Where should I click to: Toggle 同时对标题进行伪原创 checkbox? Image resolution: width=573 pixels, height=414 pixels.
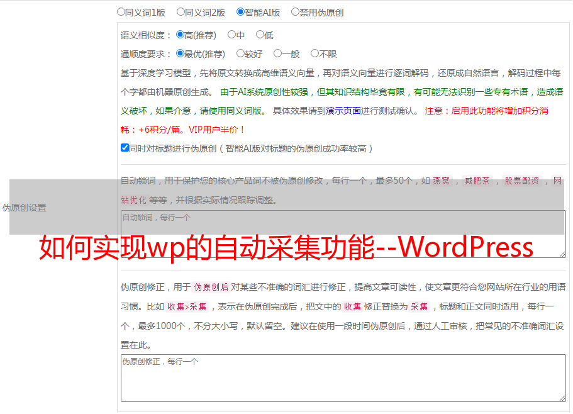pyautogui.click(x=125, y=148)
